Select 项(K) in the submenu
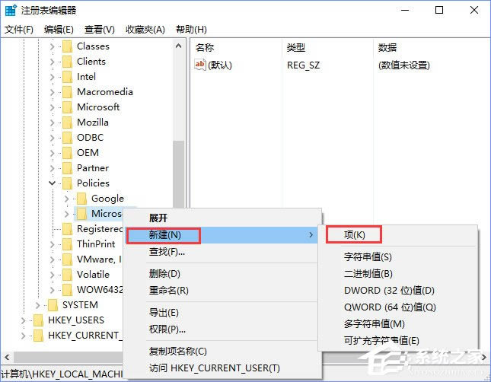Image resolution: width=491 pixels, height=382 pixels. point(397,235)
